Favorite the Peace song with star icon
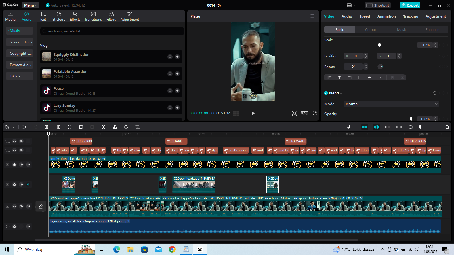Viewport: 454px width, 255px height. coord(170,91)
